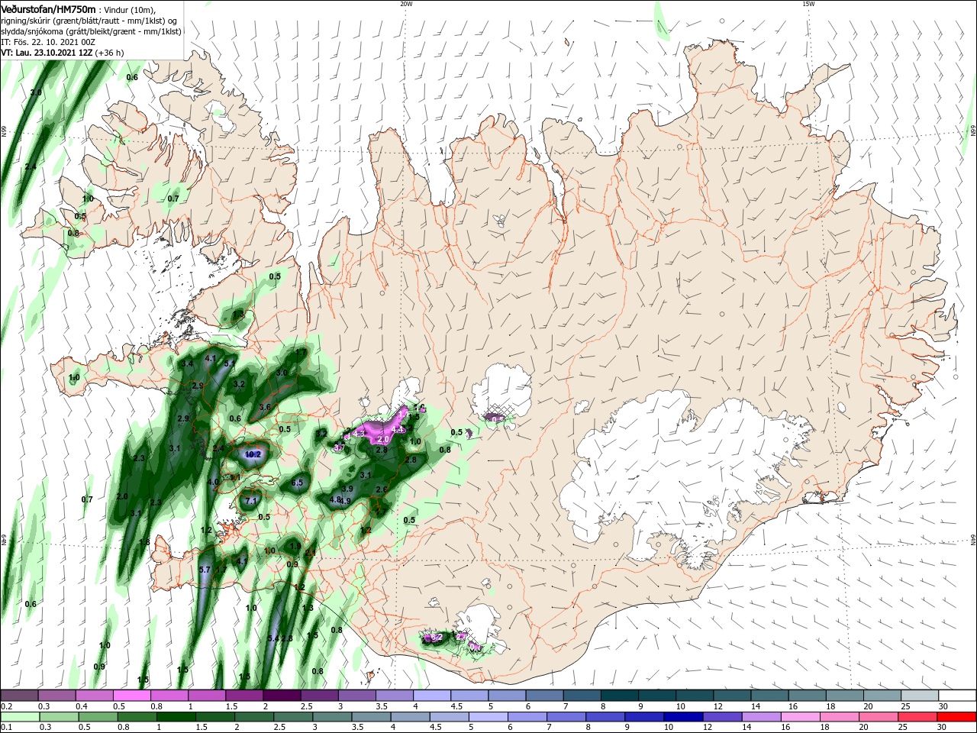The width and height of the screenshot is (977, 733).
Task: Click the 7.1 precipitation value
Action: click(x=250, y=501)
